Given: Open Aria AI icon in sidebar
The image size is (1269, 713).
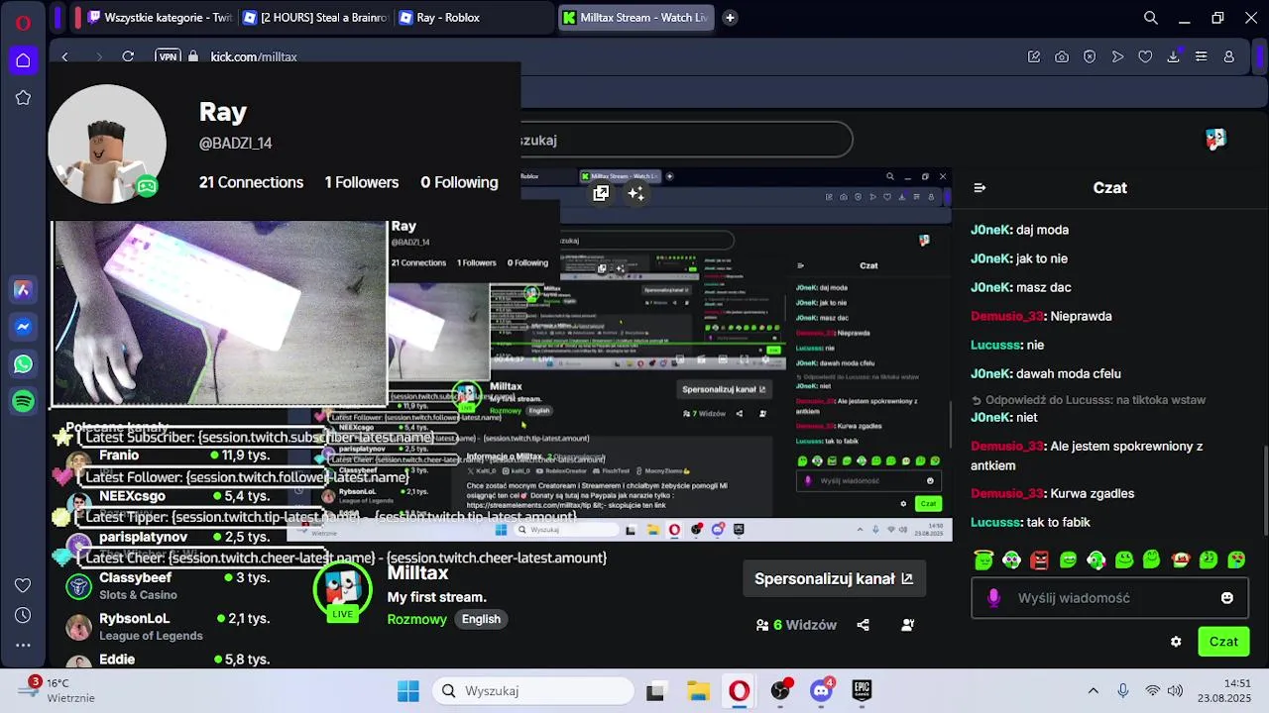Looking at the screenshot, I should [23, 289].
